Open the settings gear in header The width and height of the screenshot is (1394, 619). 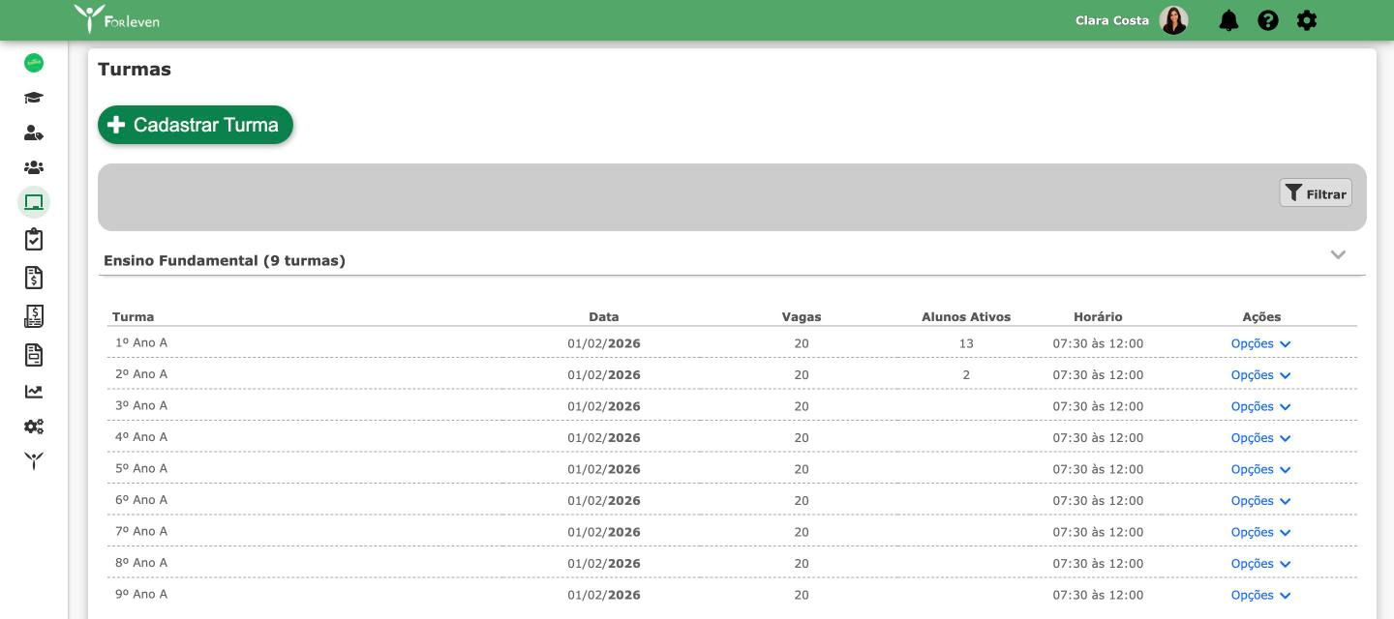point(1307,20)
